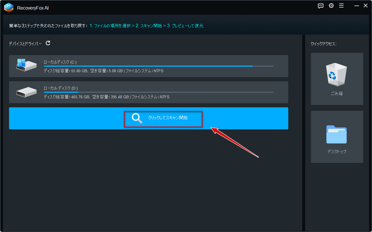The height and width of the screenshot is (232, 372).
Task: Click the クイックアクセス heading
Action: pyautogui.click(x=323, y=44)
